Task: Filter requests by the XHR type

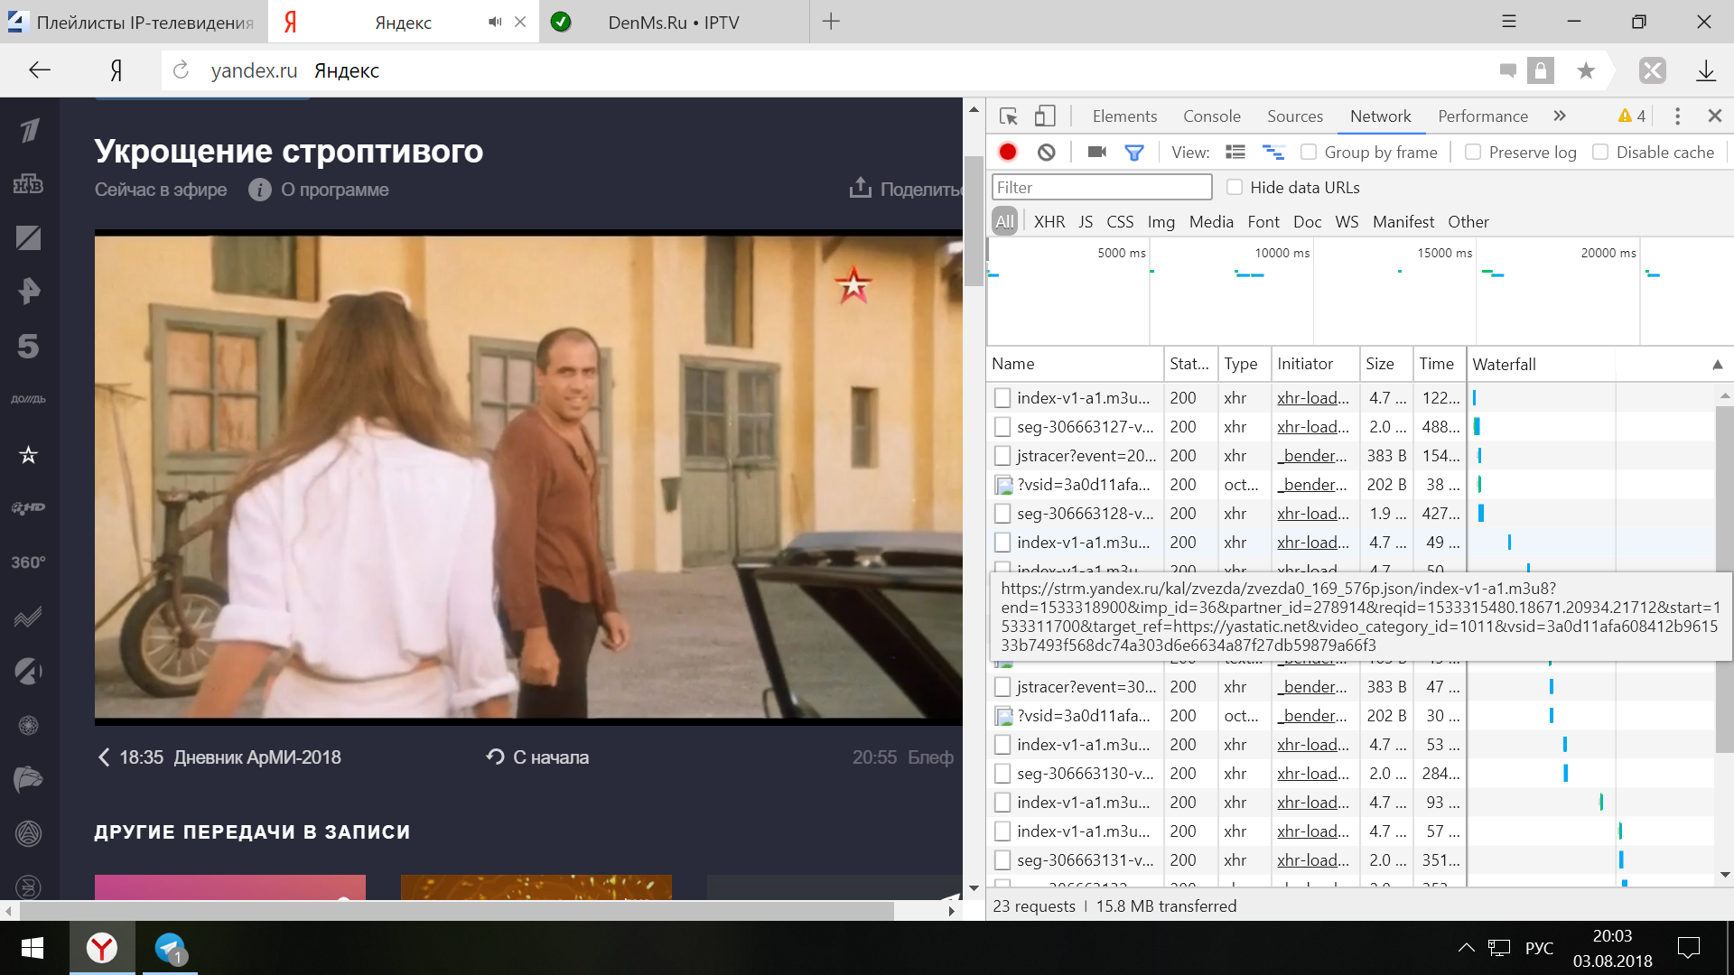Action: 1049,222
